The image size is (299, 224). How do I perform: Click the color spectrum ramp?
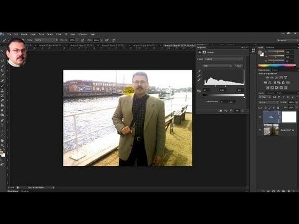pyautogui.click(x=277, y=66)
